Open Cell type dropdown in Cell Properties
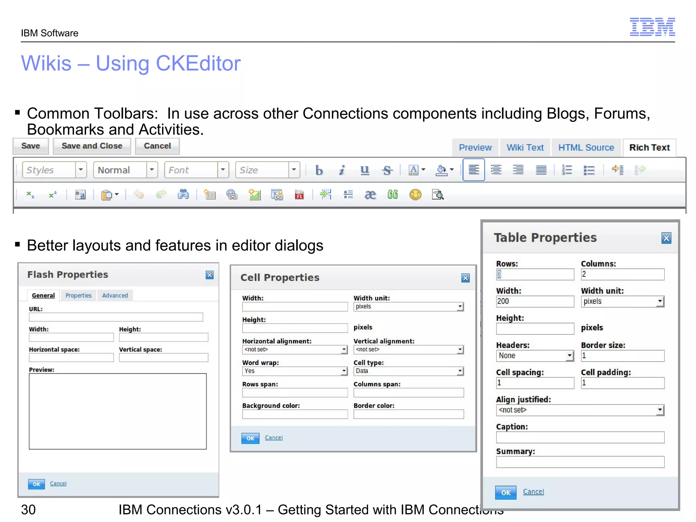The width and height of the screenshot is (696, 522). click(408, 371)
